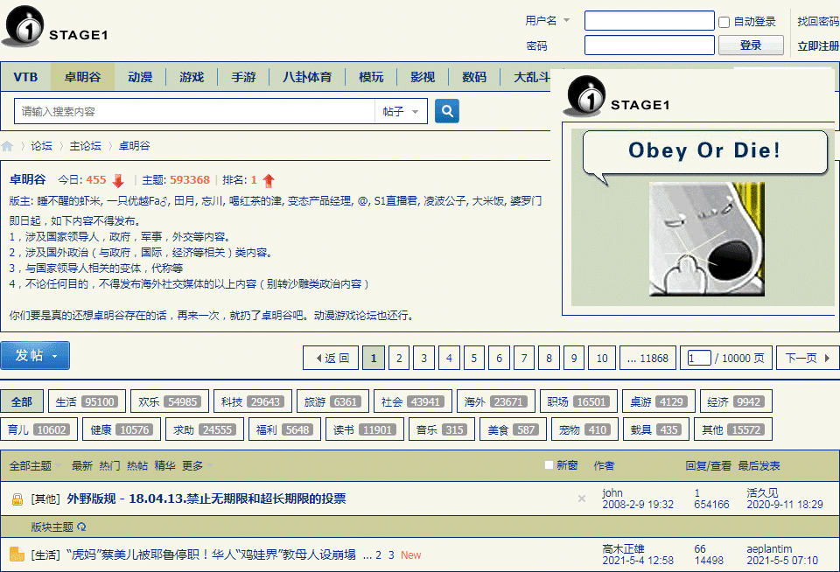Click the blue search magnifier button
840x572 pixels.
447,111
